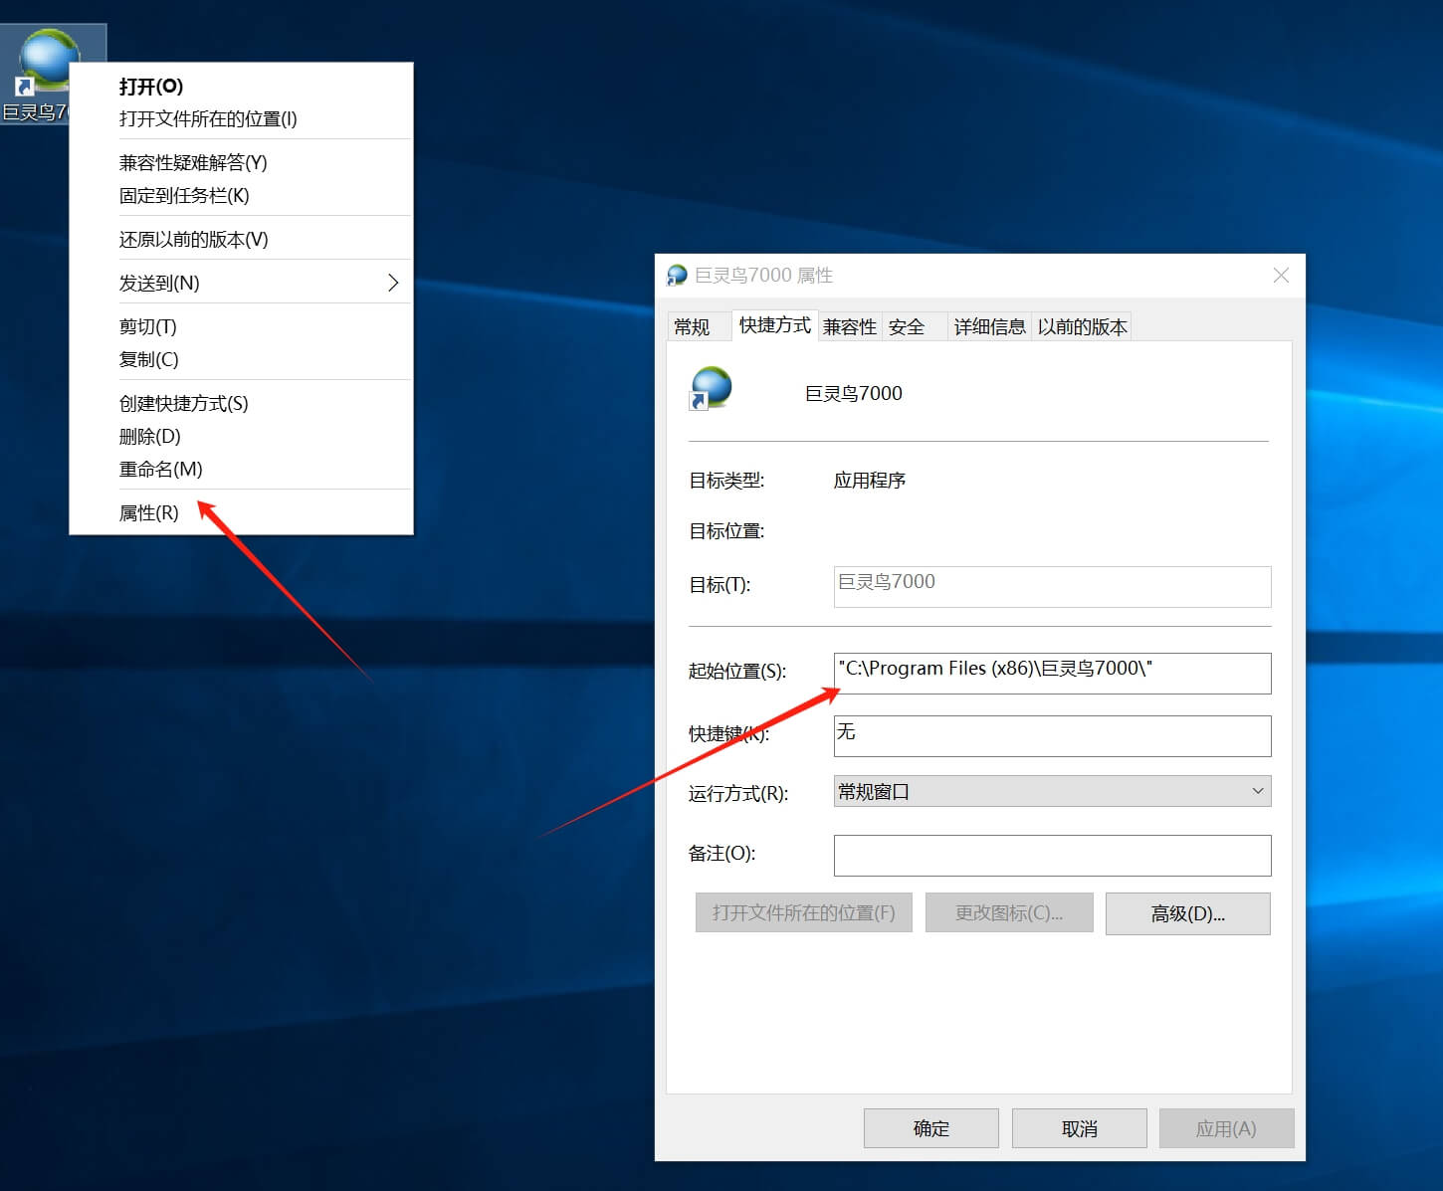Choose 重命名(M) in the context menu

161,470
